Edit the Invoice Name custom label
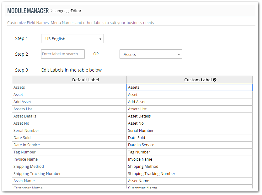Image resolution: width=262 pixels, height=195 pixels. (190, 159)
